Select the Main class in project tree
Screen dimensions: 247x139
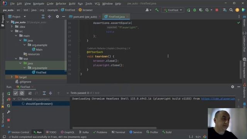[x=39, y=49]
